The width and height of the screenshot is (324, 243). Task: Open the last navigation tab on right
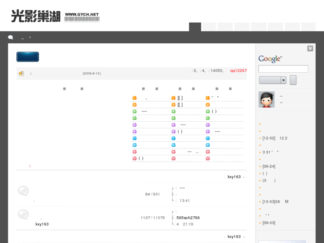(x=308, y=27)
